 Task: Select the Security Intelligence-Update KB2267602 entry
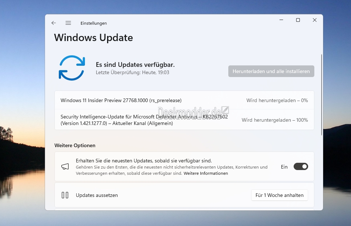[x=144, y=120]
